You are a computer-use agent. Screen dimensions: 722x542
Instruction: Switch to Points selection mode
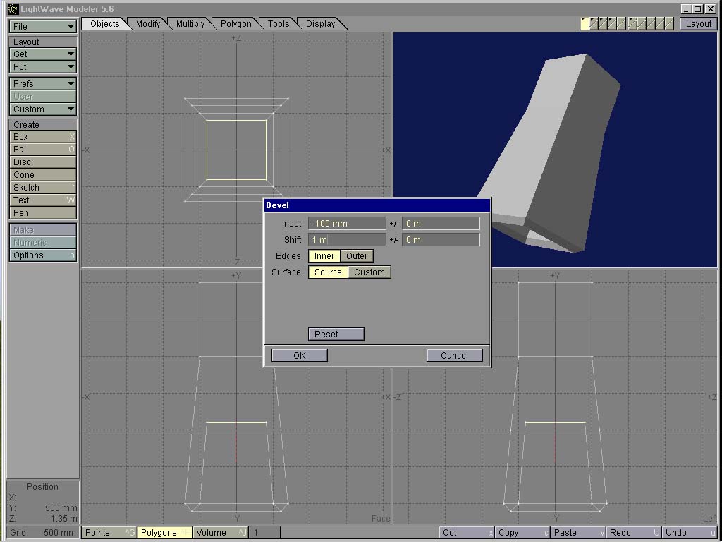coord(109,533)
